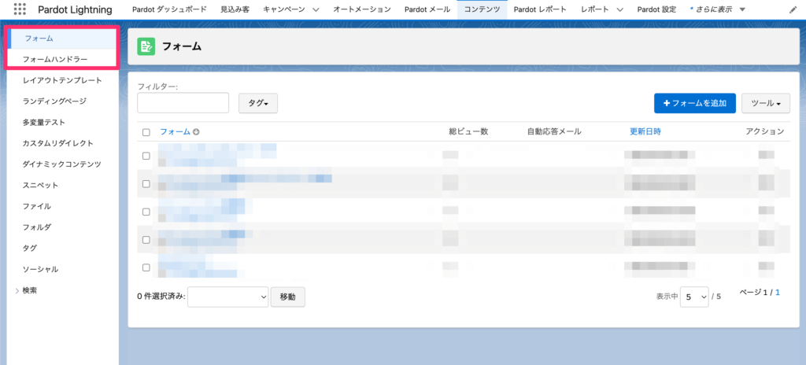Check the first form row checkbox
Screen dimensions: 806x365
[x=146, y=156]
